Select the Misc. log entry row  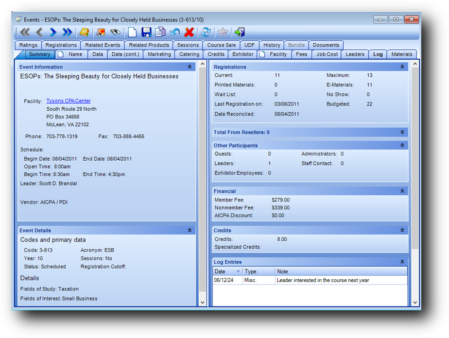point(251,280)
